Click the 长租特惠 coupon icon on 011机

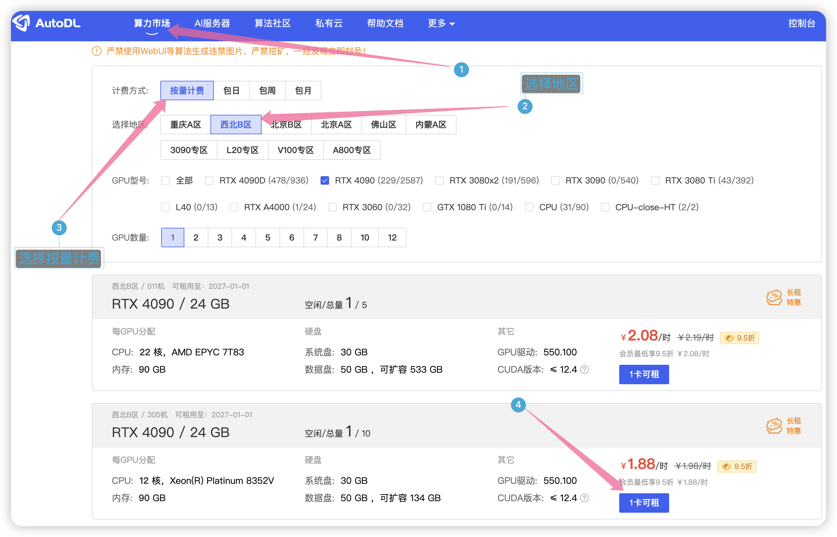pos(774,297)
